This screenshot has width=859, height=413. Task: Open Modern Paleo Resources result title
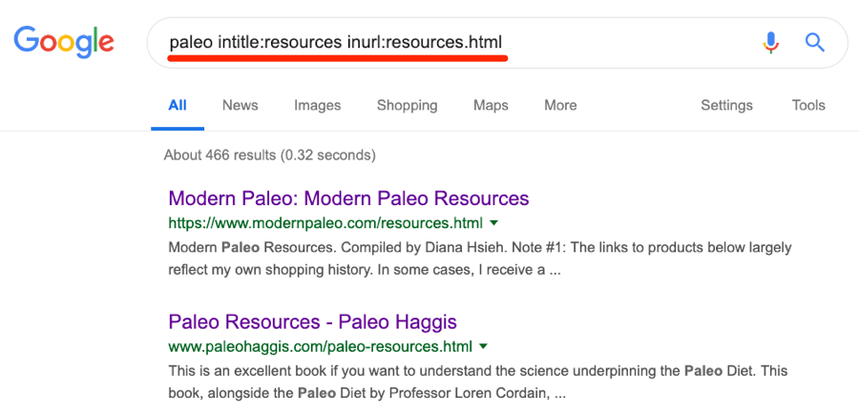point(349,197)
